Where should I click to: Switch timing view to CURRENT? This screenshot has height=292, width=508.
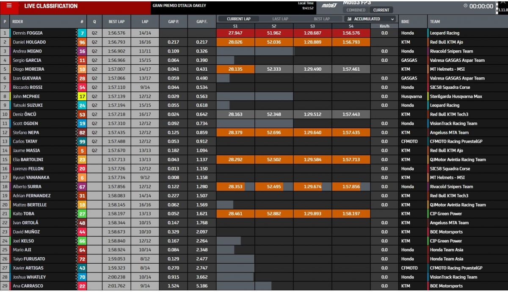pos(381,10)
